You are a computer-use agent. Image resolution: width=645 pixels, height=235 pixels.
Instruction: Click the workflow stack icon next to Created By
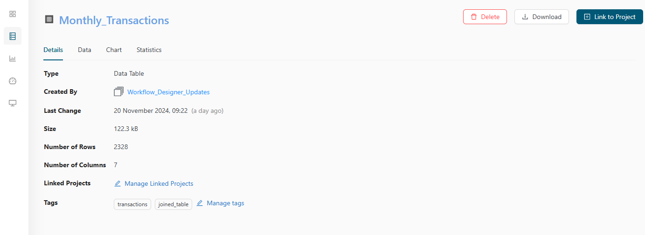[x=118, y=92]
